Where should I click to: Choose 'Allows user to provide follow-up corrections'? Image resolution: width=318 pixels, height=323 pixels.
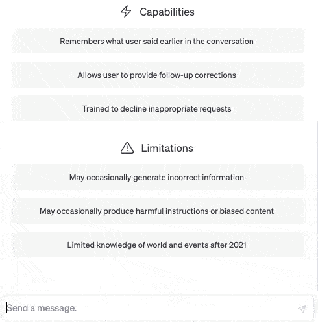point(158,75)
